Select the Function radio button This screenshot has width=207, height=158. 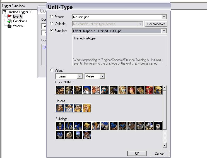(x=52, y=30)
